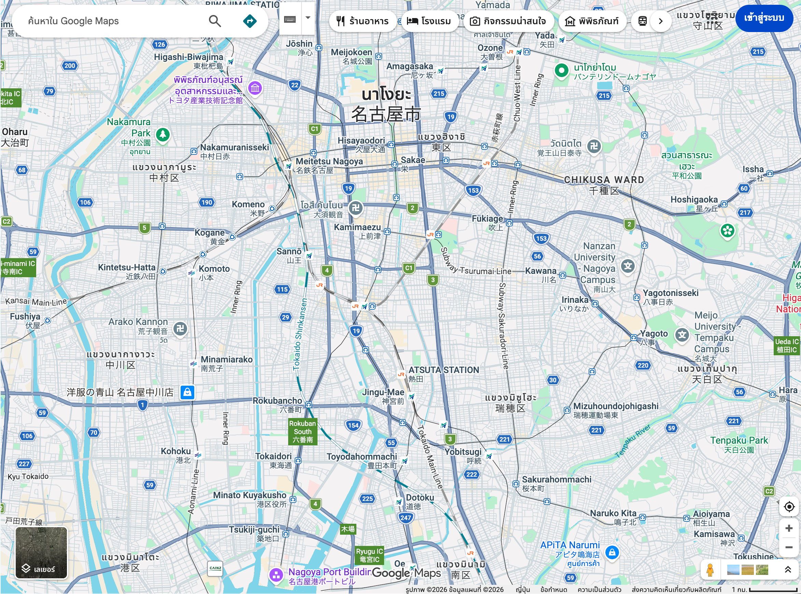
Task: Click the ATSUTA STATION label
Action: [x=444, y=370]
